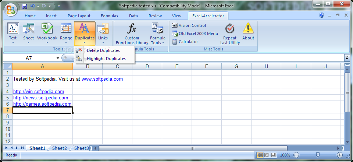Open the http://win.softpedia.com link
Viewport: 353px width, 162px height.
(39, 91)
